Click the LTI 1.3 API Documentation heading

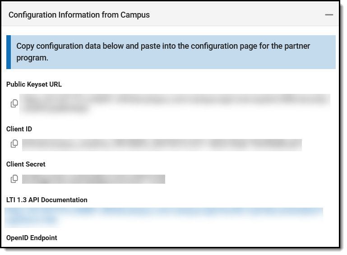click(47, 200)
